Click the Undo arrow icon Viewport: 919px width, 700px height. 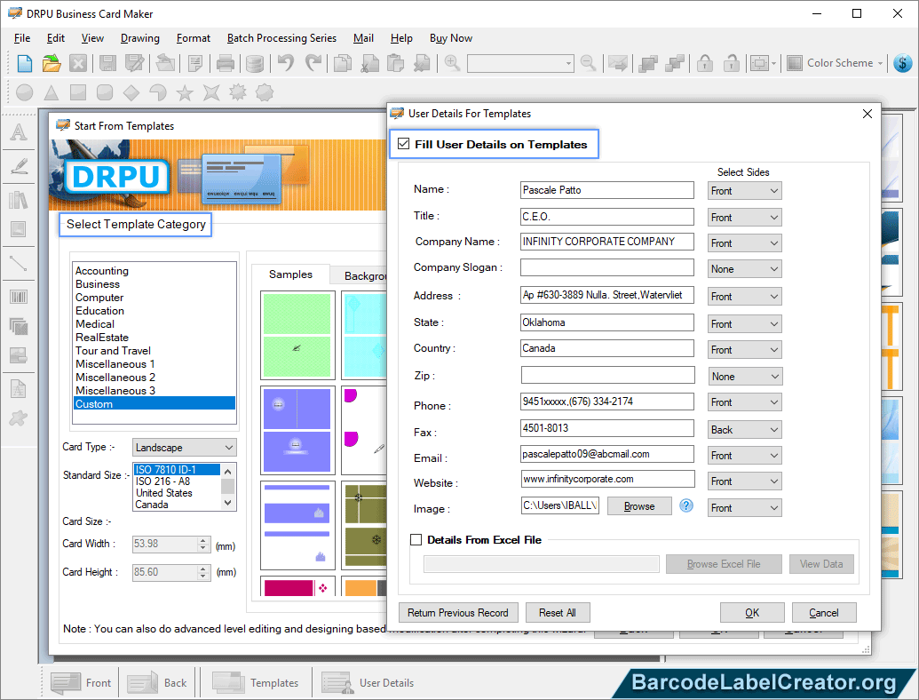[286, 62]
